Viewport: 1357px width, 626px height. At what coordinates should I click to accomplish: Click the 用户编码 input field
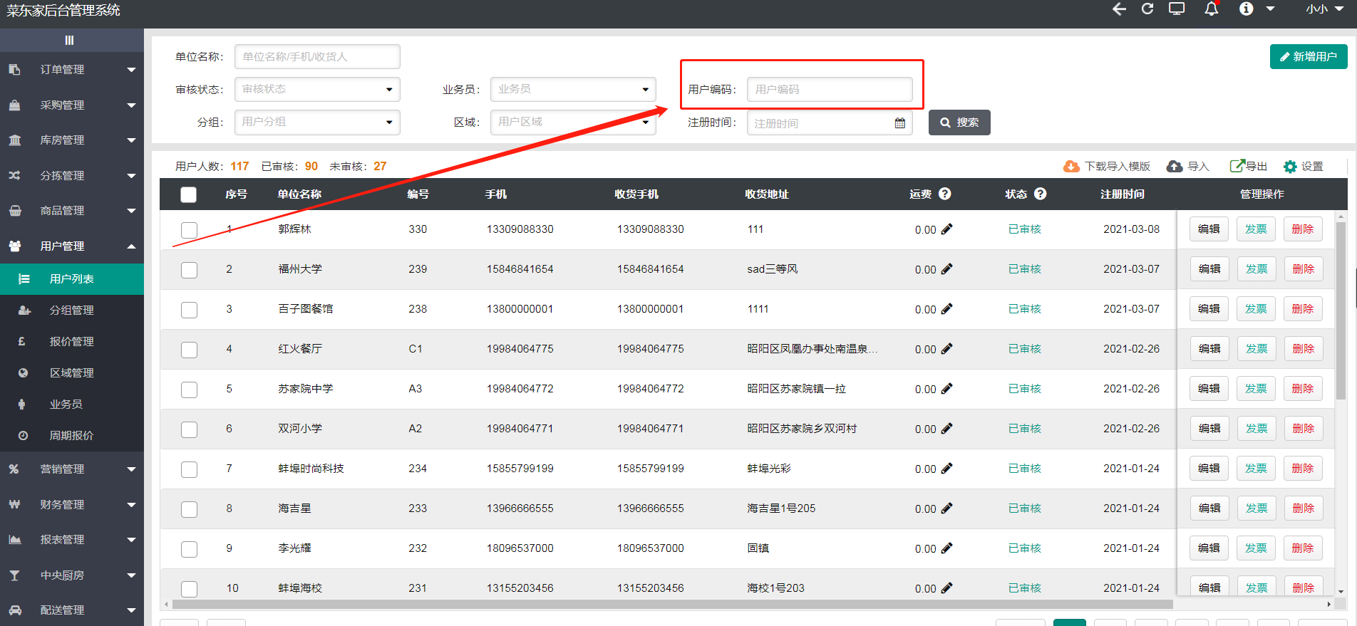click(830, 89)
